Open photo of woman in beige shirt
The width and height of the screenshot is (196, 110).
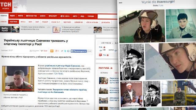(181, 25)
